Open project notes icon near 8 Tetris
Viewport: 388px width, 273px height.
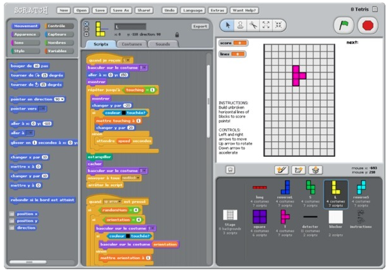pos(375,9)
